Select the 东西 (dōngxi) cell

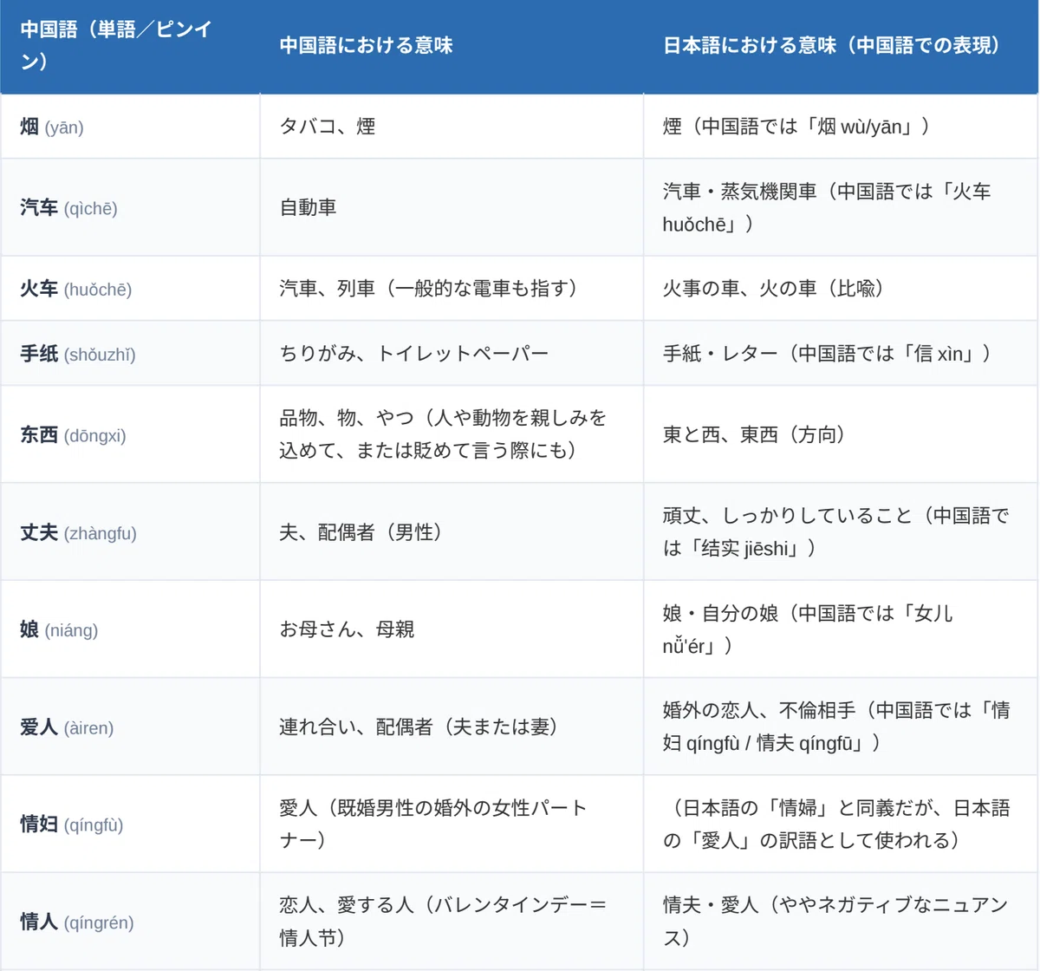(x=130, y=434)
